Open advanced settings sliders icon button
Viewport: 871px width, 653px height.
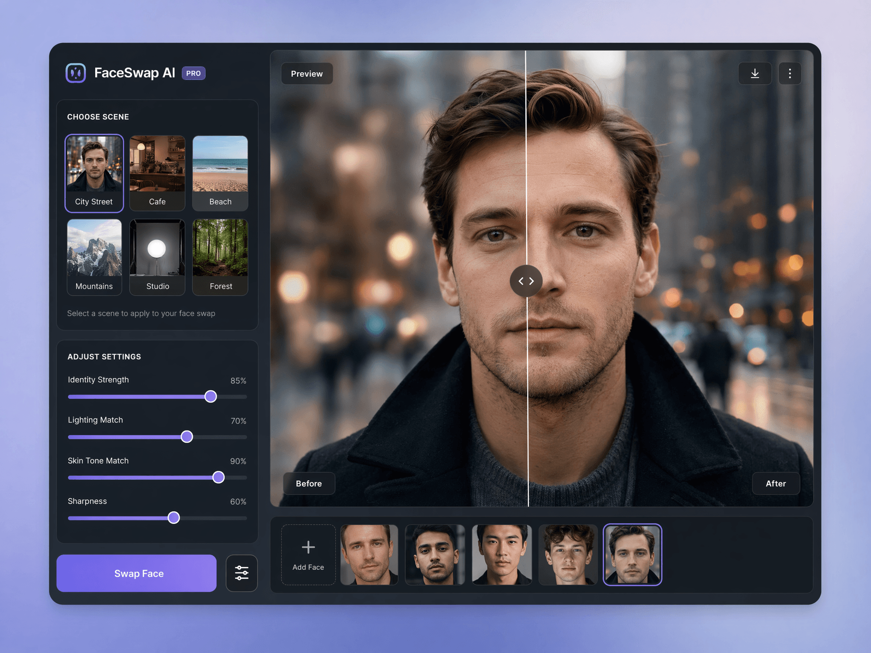coord(242,573)
